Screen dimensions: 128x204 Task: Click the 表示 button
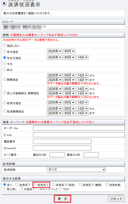[62, 199]
